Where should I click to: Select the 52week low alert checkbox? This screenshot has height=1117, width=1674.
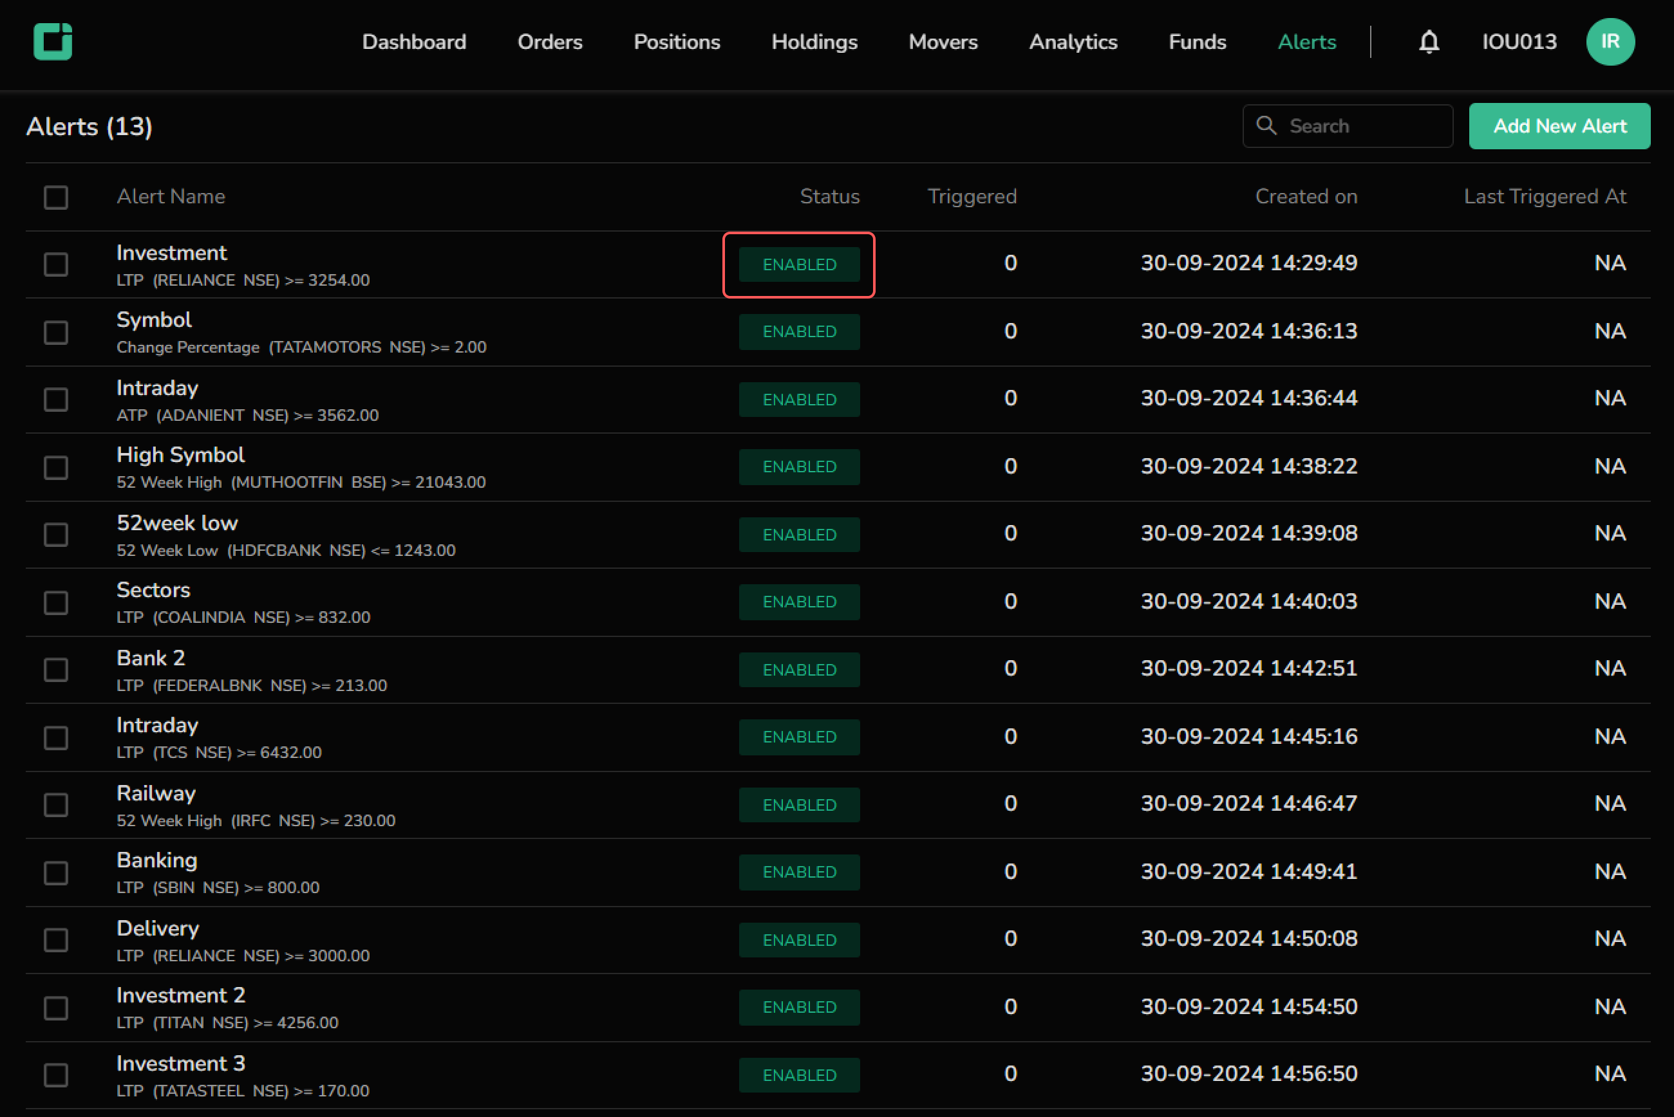(x=55, y=534)
